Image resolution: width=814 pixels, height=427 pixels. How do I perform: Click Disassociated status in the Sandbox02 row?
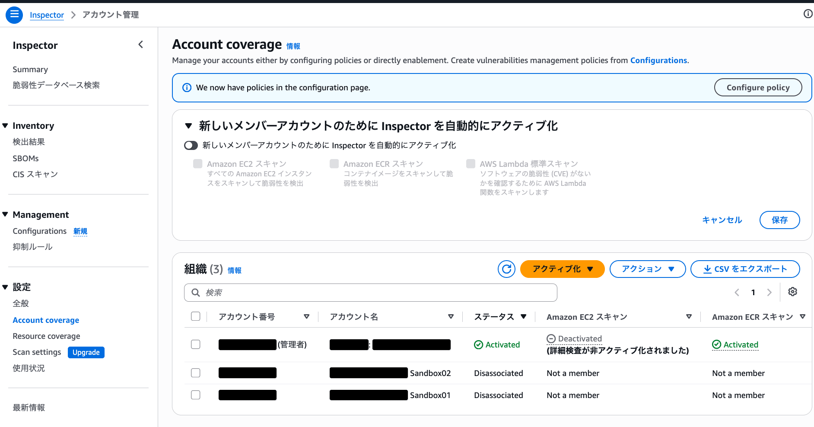tap(498, 373)
